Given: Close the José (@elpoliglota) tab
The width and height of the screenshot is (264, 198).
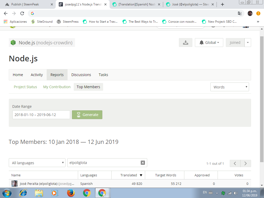Looking at the screenshot, I should click(213, 4).
